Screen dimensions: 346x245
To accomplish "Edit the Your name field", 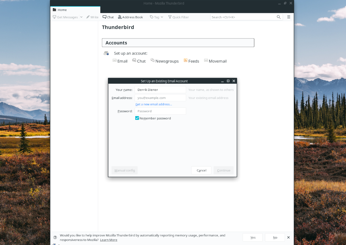I will (160, 90).
